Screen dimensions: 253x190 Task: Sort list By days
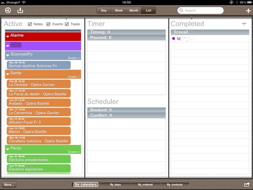click(x=115, y=184)
